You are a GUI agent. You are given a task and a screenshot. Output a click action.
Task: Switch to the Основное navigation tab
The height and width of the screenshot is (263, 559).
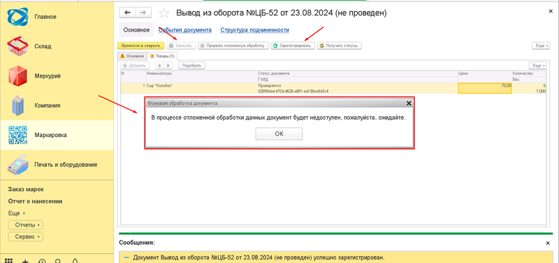pyautogui.click(x=136, y=30)
